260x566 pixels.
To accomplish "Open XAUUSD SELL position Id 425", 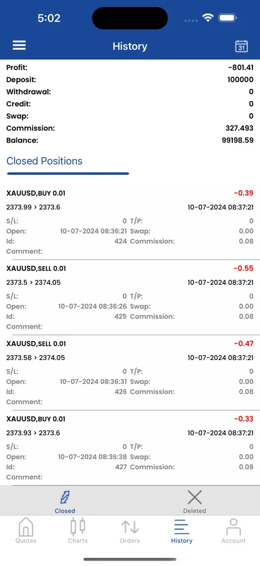I will (130, 298).
